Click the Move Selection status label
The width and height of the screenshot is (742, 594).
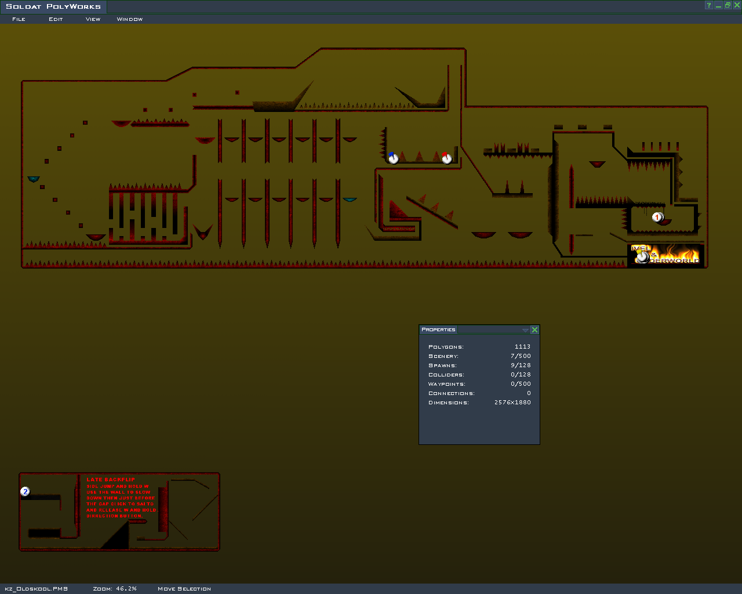(x=184, y=589)
